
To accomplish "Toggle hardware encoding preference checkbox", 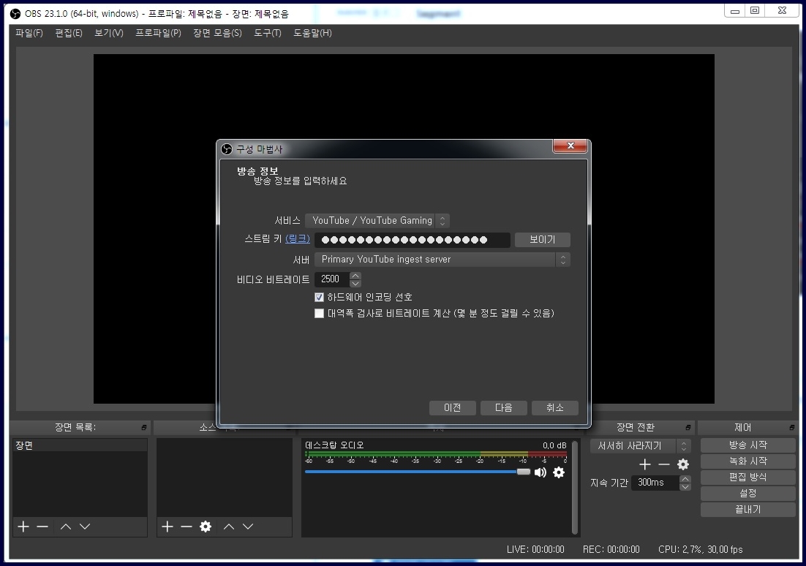I will (319, 297).
